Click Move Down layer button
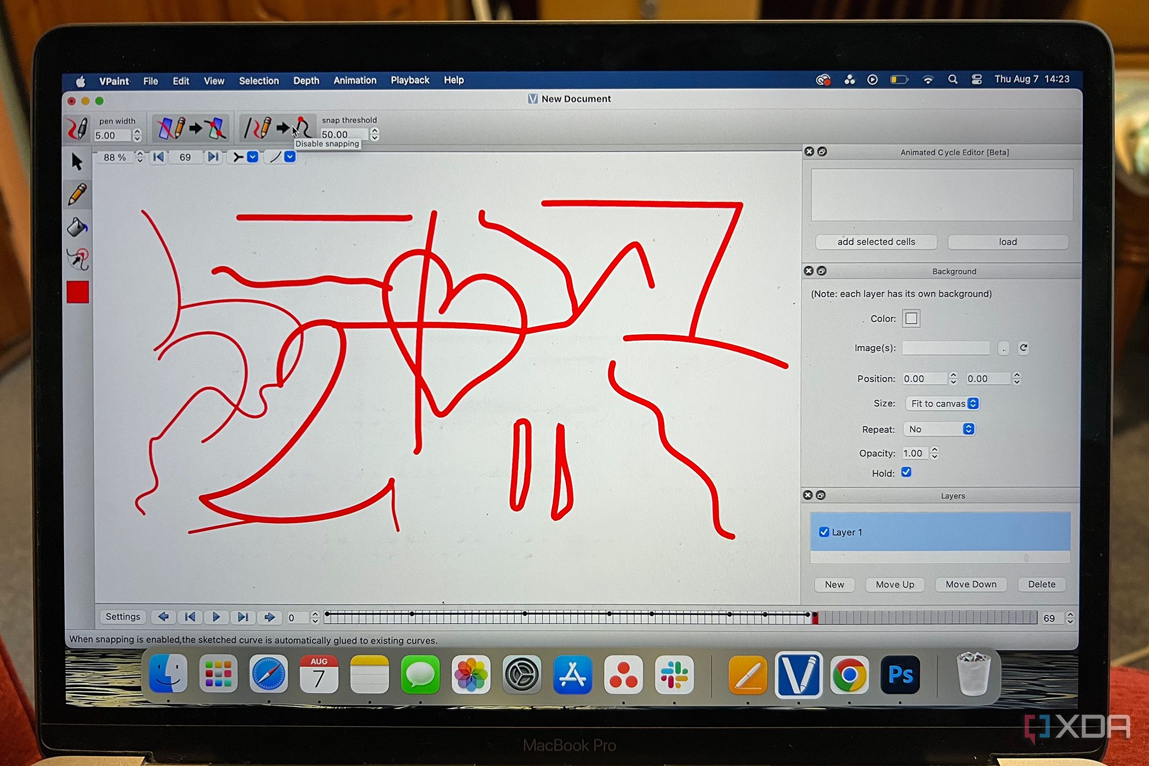The image size is (1149, 766). 971,584
